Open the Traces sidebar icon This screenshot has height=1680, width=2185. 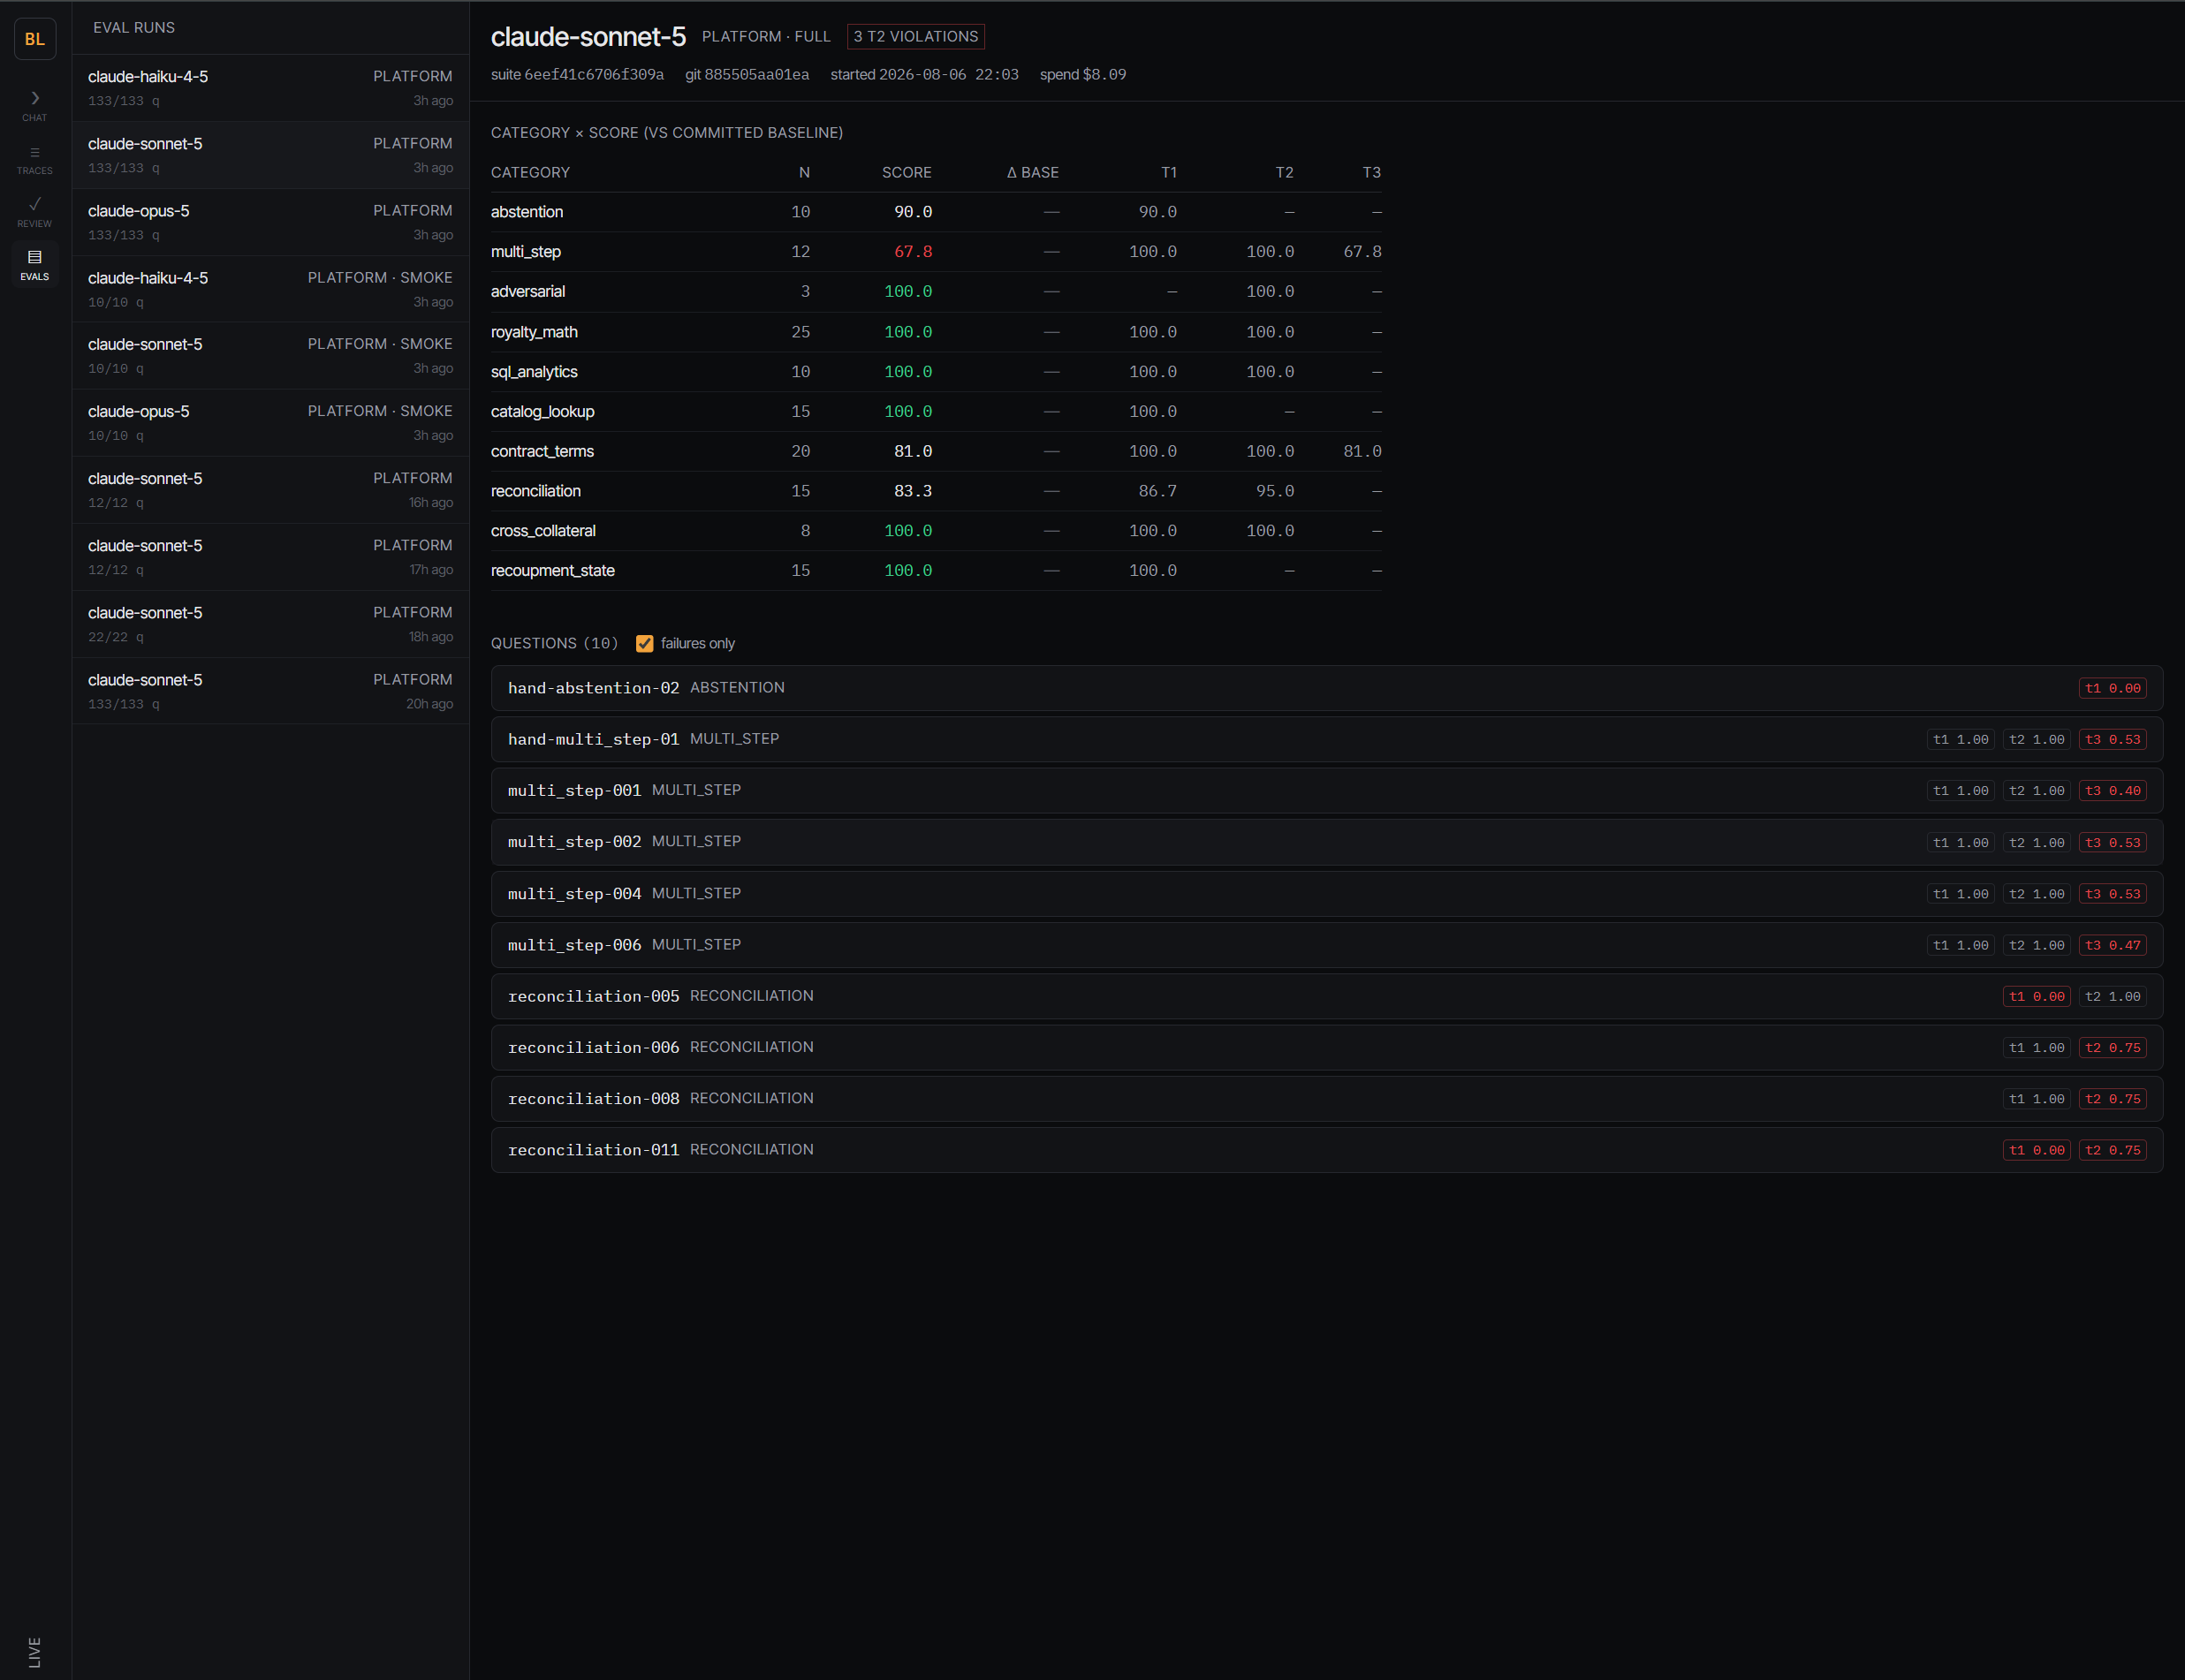click(x=35, y=160)
